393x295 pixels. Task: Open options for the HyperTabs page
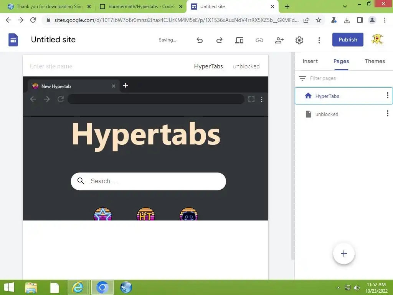coord(388,95)
